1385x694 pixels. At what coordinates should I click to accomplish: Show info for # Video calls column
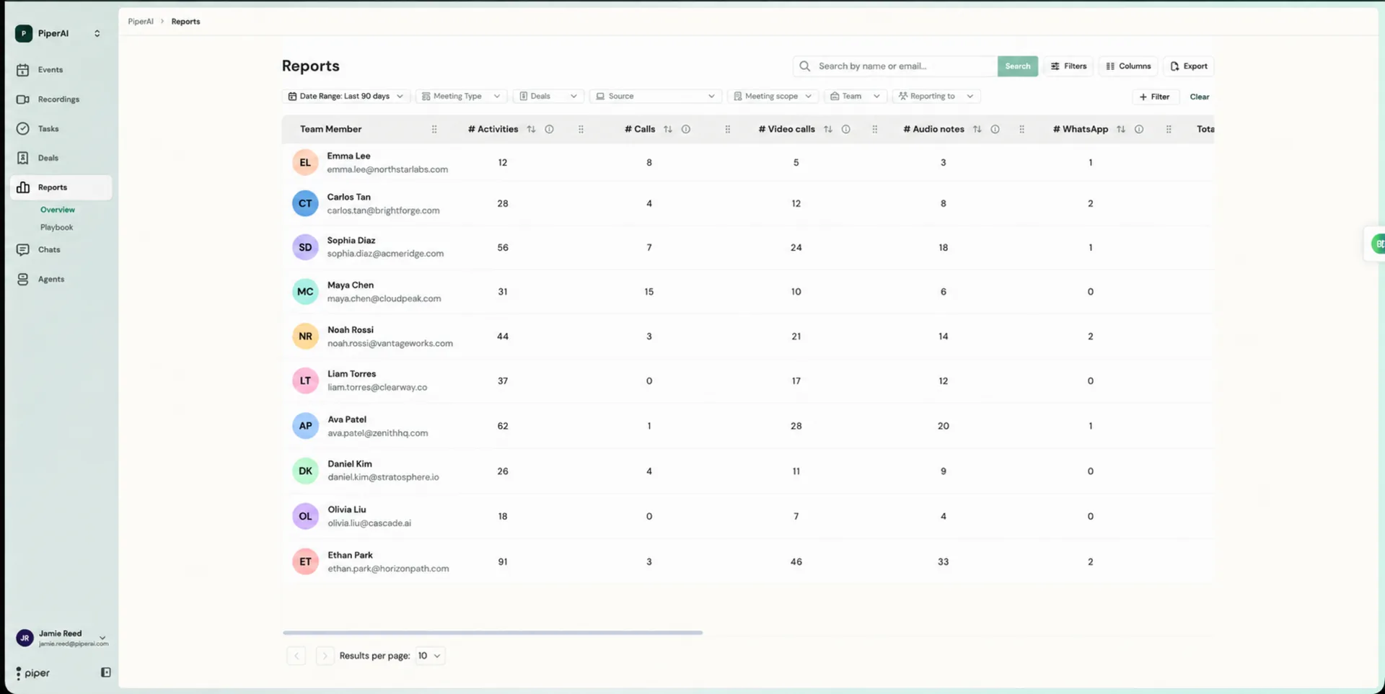pos(846,130)
